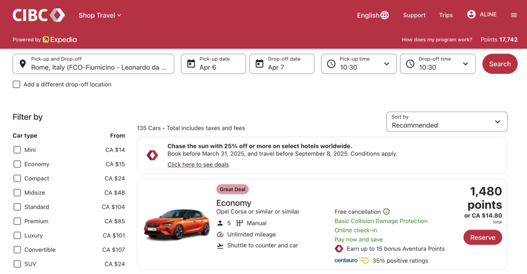Follow the Click here to see deals link
The height and width of the screenshot is (274, 527).
198,165
